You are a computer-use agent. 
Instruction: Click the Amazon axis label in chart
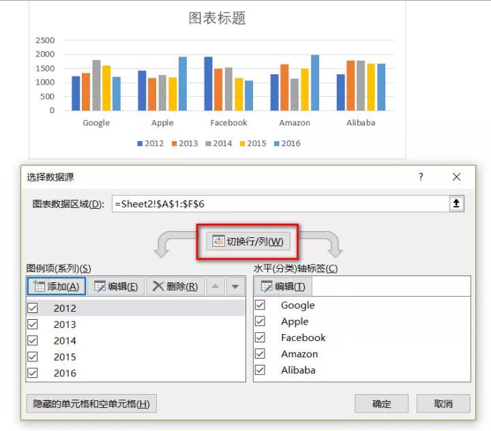click(x=295, y=123)
